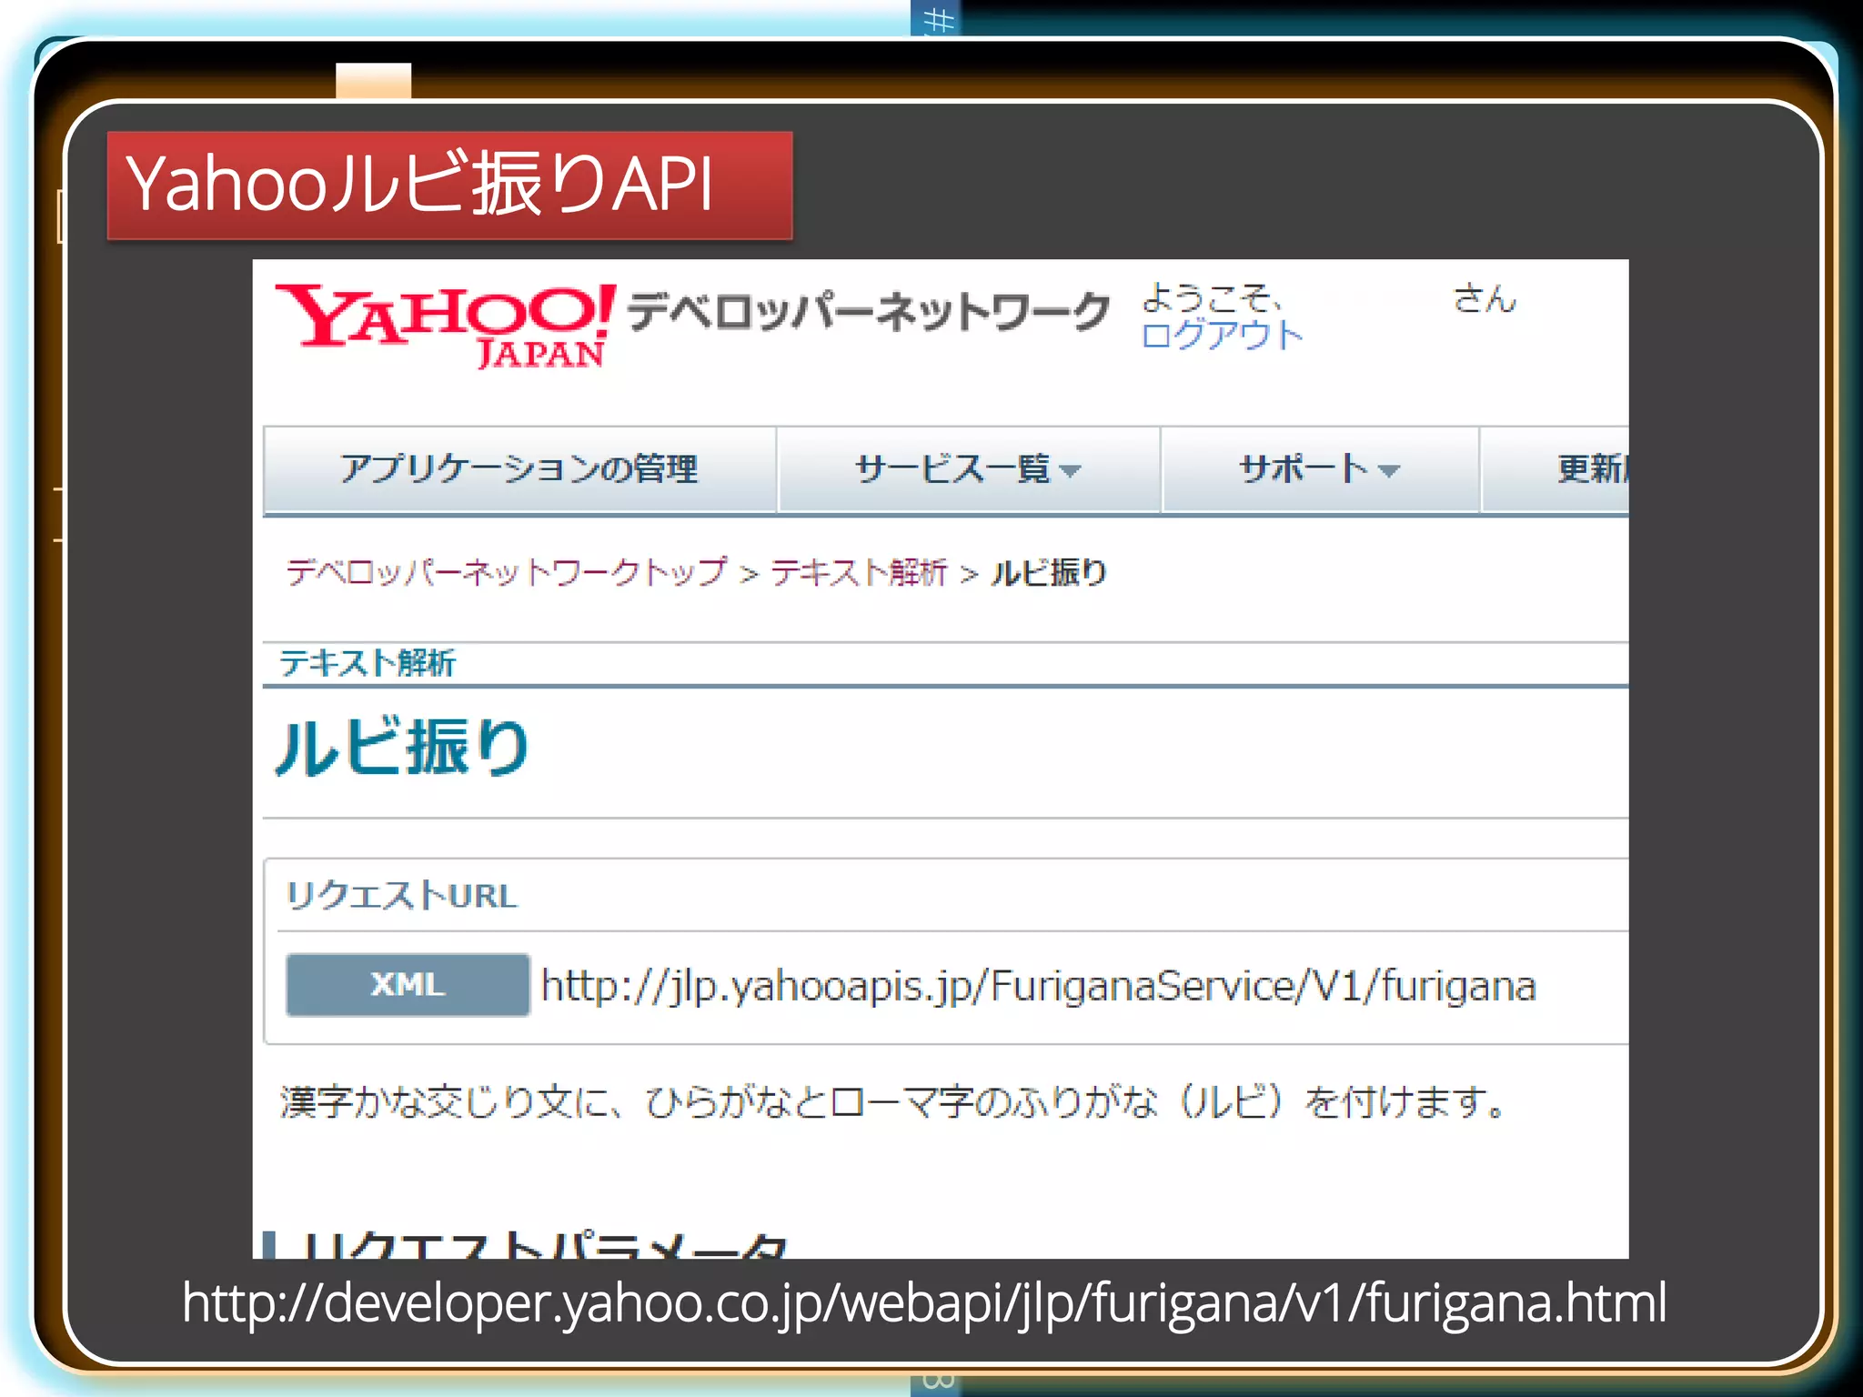Click the ログアウト logout link
This screenshot has height=1397, width=1863.
1222,336
